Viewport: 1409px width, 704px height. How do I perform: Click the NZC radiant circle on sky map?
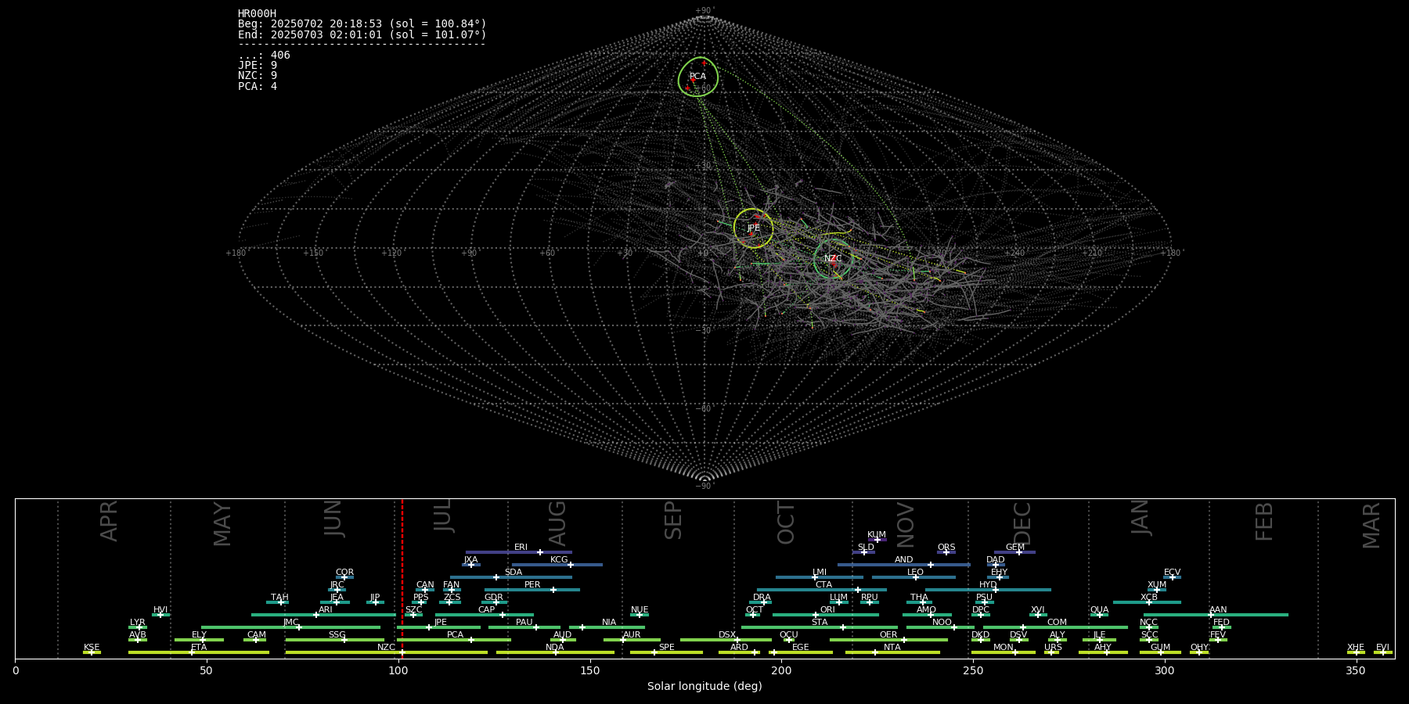[x=833, y=259]
